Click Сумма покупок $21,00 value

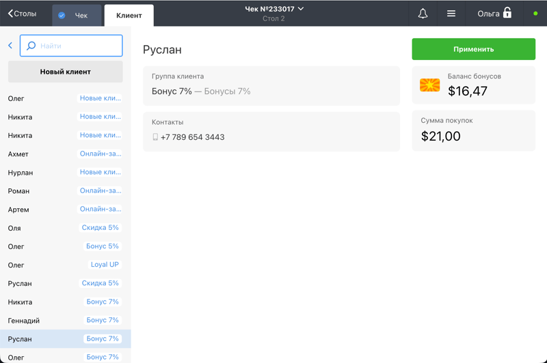(440, 136)
